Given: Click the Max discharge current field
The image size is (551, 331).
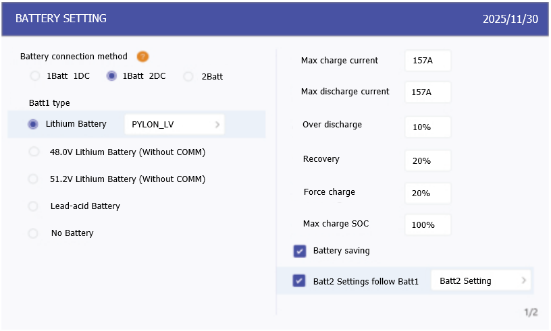Looking at the screenshot, I should tap(427, 92).
